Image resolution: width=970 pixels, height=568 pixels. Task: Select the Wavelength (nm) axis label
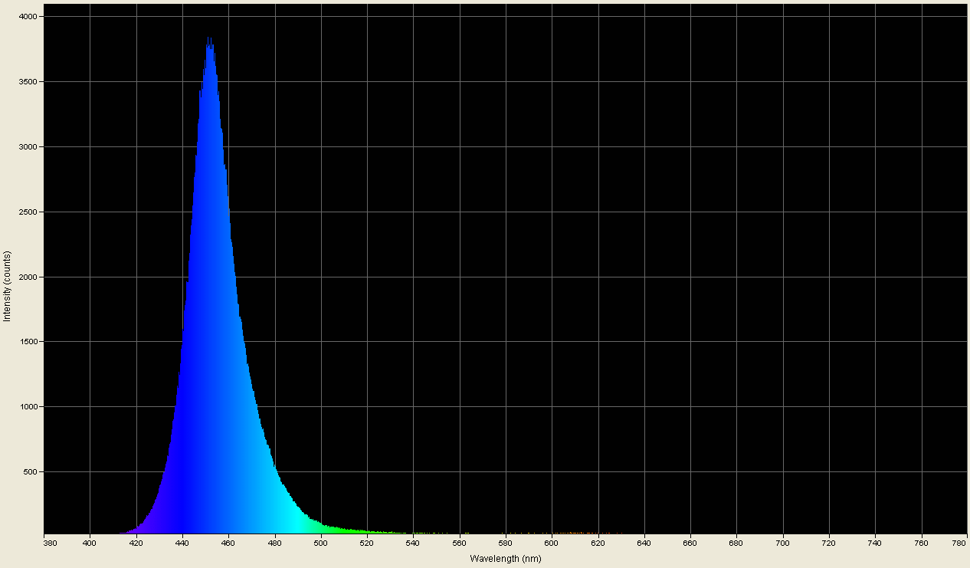pyautogui.click(x=505, y=559)
